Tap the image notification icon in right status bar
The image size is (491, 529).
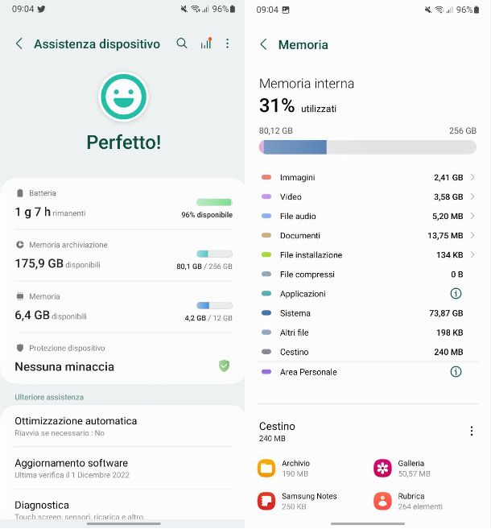pyautogui.click(x=286, y=10)
